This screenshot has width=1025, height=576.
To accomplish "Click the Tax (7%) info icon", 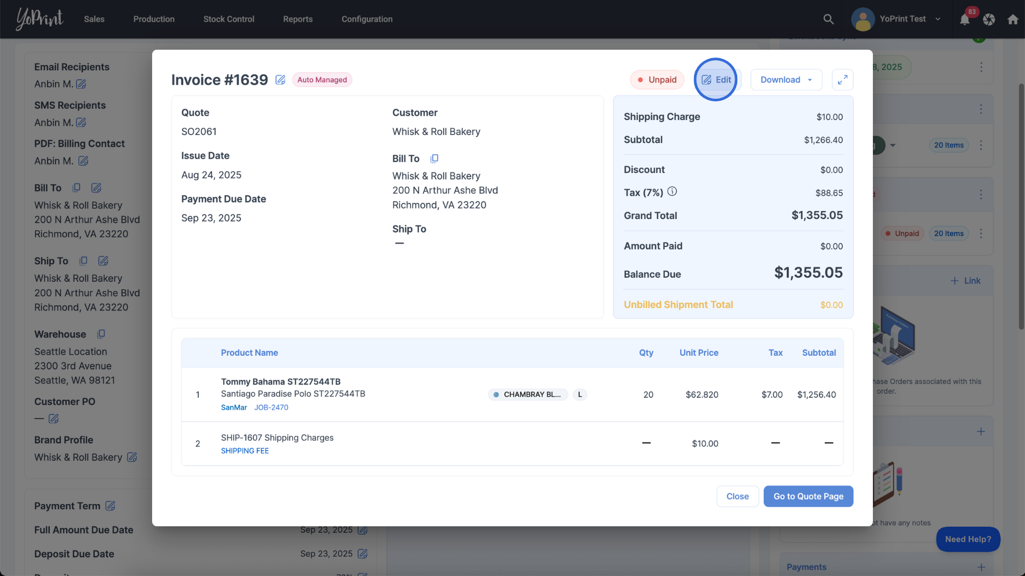I will 672,191.
